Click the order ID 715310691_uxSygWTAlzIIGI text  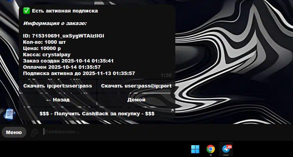point(68,36)
